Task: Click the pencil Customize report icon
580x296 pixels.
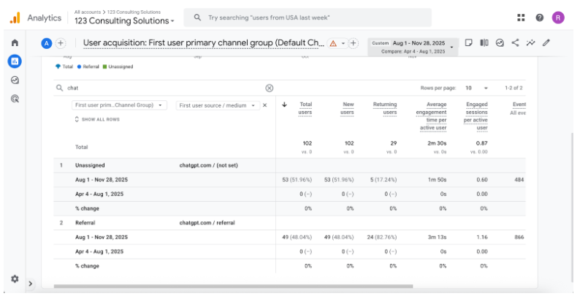Action: (546, 43)
